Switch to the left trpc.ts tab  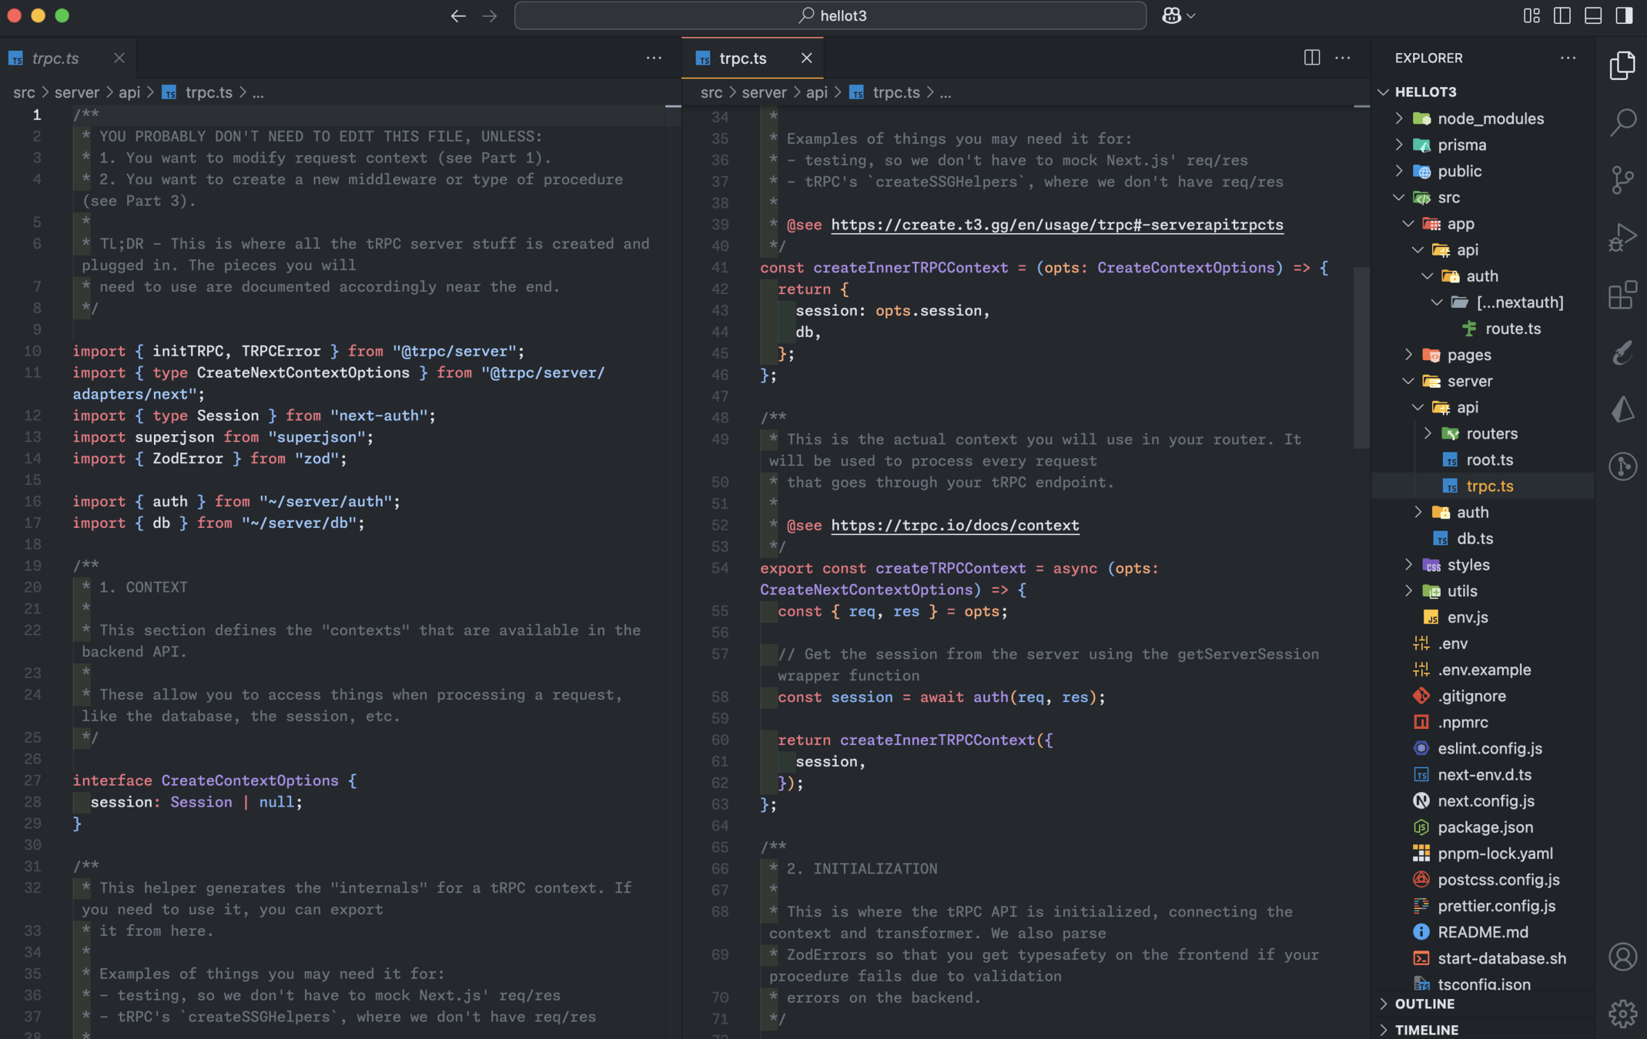pyautogui.click(x=55, y=58)
